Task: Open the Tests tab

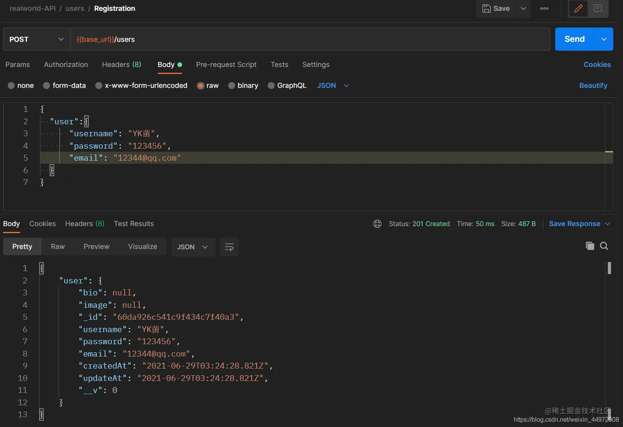Action: tap(279, 65)
